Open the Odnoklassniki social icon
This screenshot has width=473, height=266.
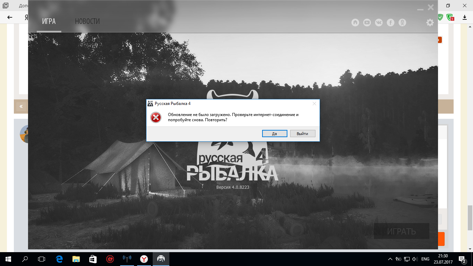(402, 23)
